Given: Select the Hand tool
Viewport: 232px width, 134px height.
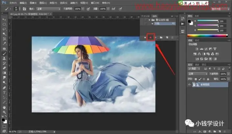Looking at the screenshot, I should tap(4, 107).
